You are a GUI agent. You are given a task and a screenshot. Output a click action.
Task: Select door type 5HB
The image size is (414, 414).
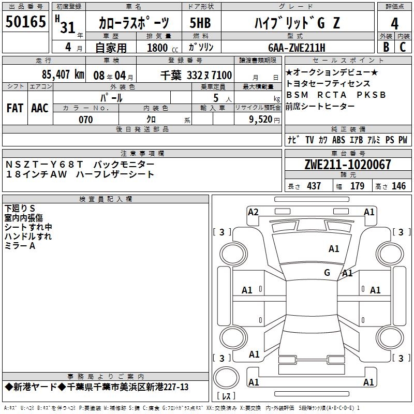(x=200, y=23)
